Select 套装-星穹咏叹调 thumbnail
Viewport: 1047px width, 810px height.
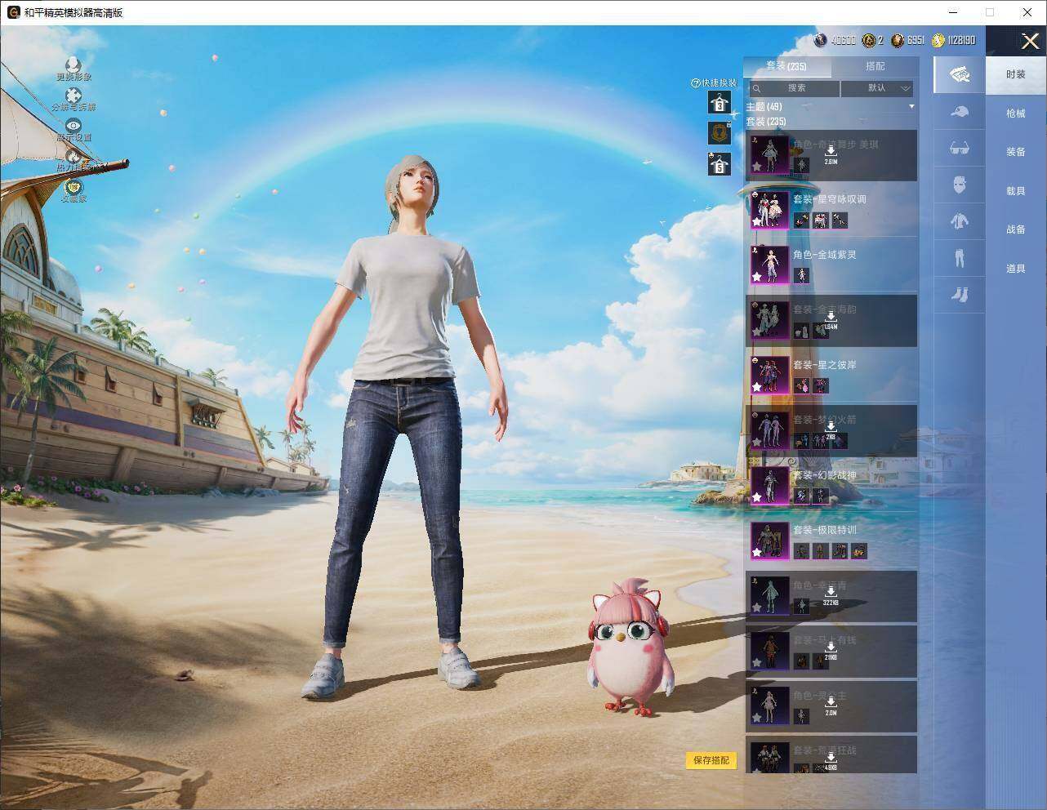pyautogui.click(x=769, y=210)
